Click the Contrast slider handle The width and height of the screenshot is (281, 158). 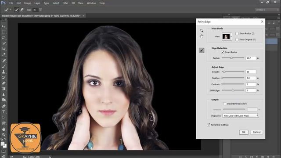click(222, 84)
